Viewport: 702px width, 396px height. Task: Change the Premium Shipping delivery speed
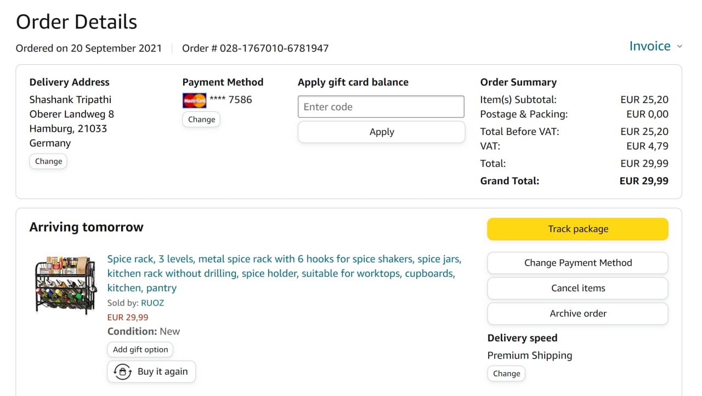tap(506, 374)
